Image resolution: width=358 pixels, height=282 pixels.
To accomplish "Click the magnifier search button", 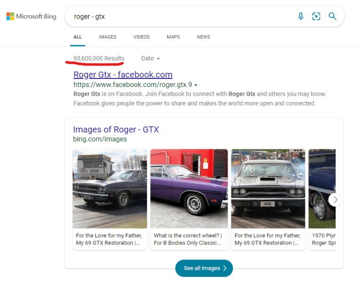I will tap(332, 16).
